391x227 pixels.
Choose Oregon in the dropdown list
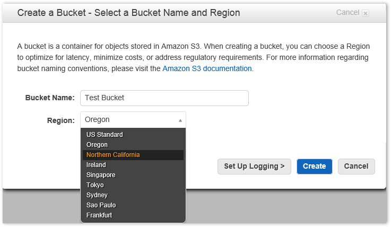pyautogui.click(x=97, y=145)
